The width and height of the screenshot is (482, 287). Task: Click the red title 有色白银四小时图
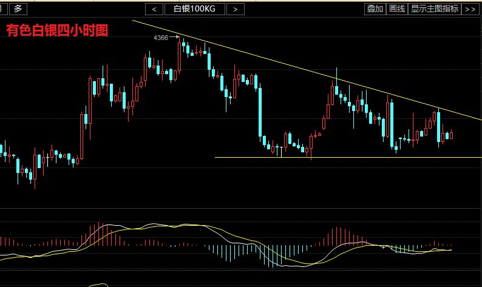57,30
